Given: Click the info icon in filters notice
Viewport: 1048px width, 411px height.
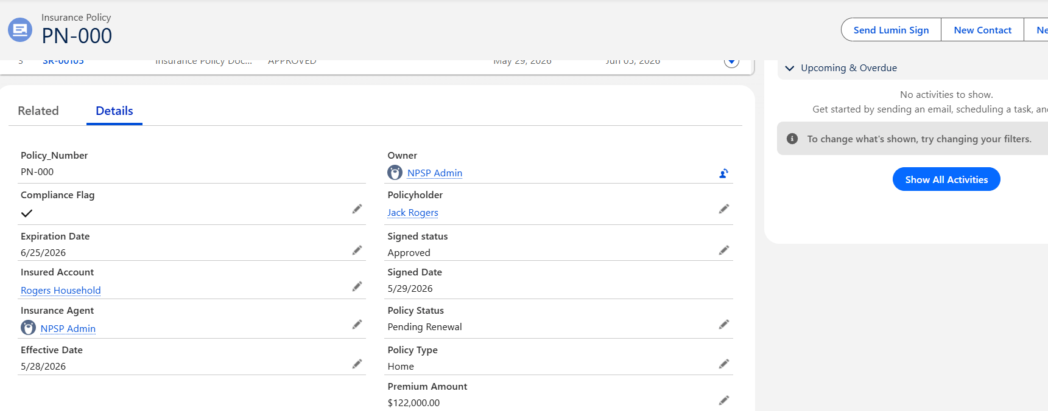Looking at the screenshot, I should [792, 139].
